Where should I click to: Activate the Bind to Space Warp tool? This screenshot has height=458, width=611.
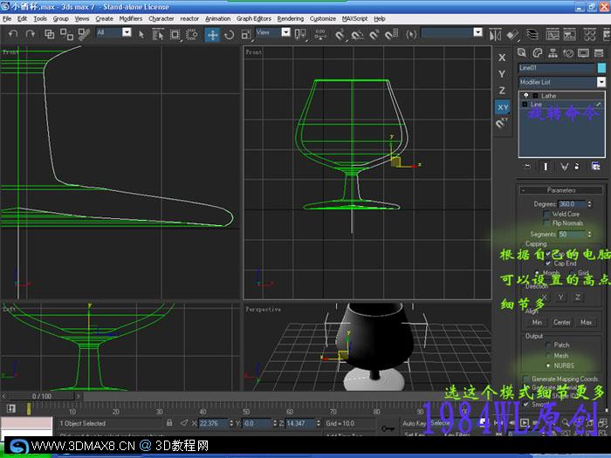point(84,34)
